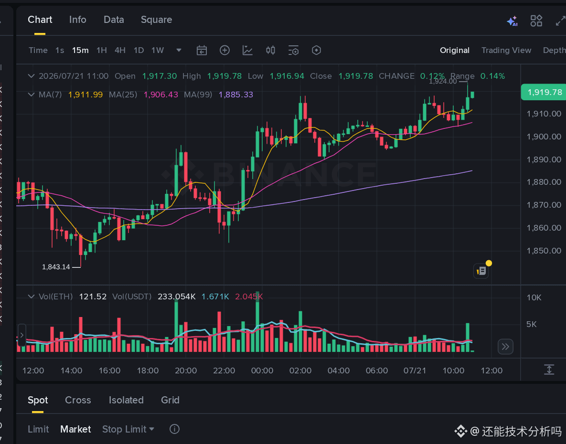The image size is (566, 444).
Task: Click the Range value 0.14%
Action: pos(493,76)
